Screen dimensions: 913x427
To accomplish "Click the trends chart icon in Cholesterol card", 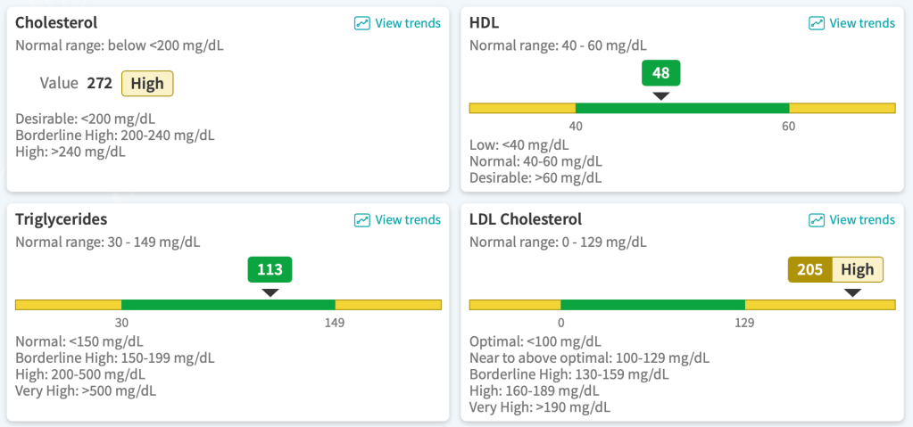I will tap(362, 23).
